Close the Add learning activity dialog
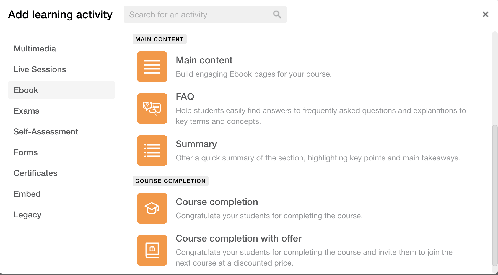This screenshot has height=275, width=498. (x=485, y=14)
